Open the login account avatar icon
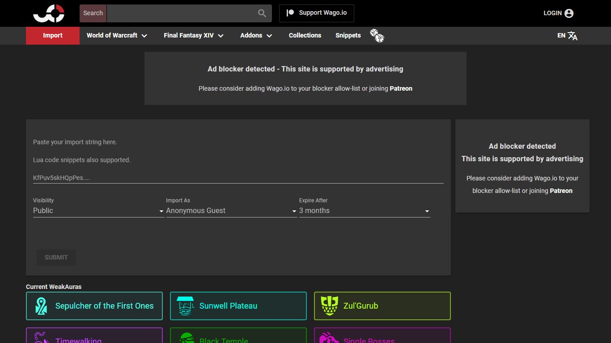611x343 pixels. pyautogui.click(x=569, y=13)
